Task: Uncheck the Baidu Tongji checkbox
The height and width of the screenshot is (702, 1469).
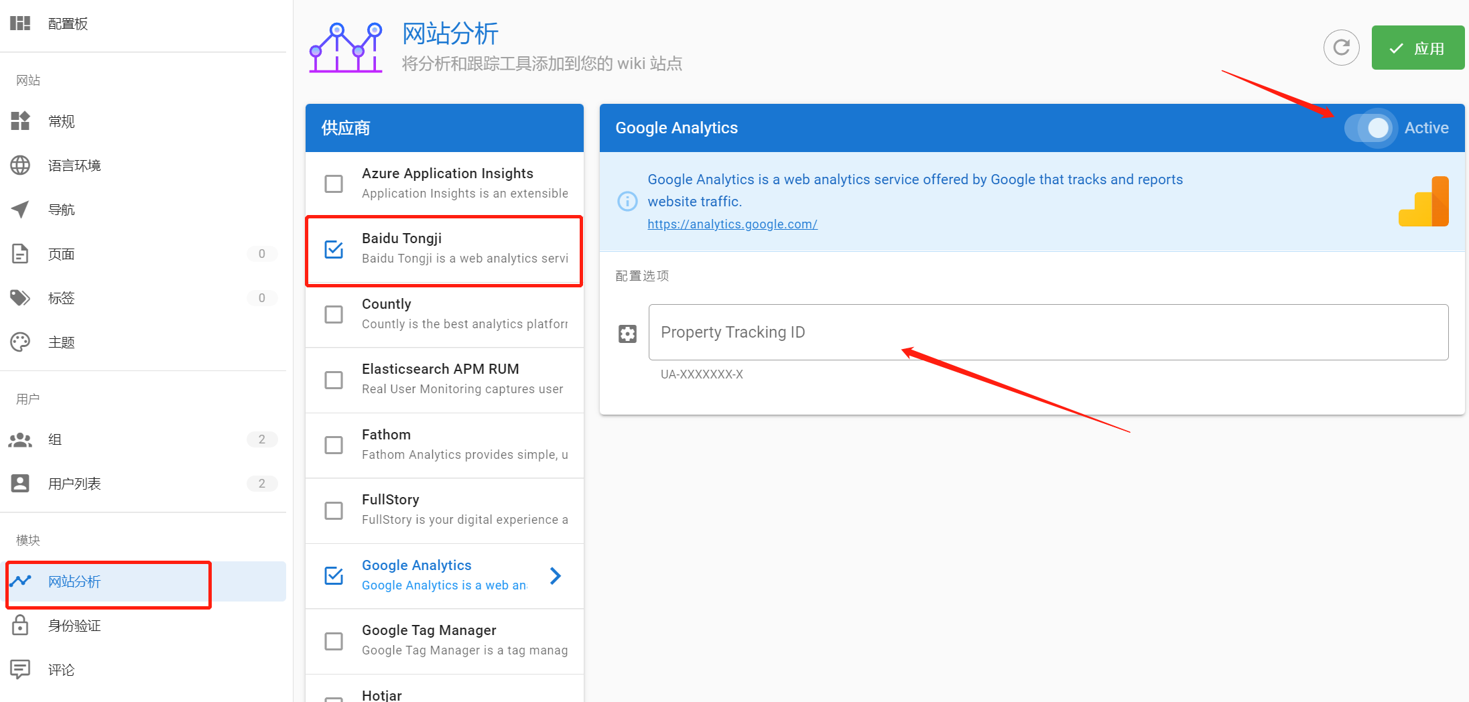Action: (334, 249)
